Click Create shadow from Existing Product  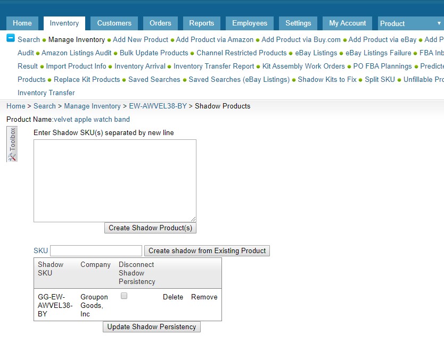click(x=207, y=251)
